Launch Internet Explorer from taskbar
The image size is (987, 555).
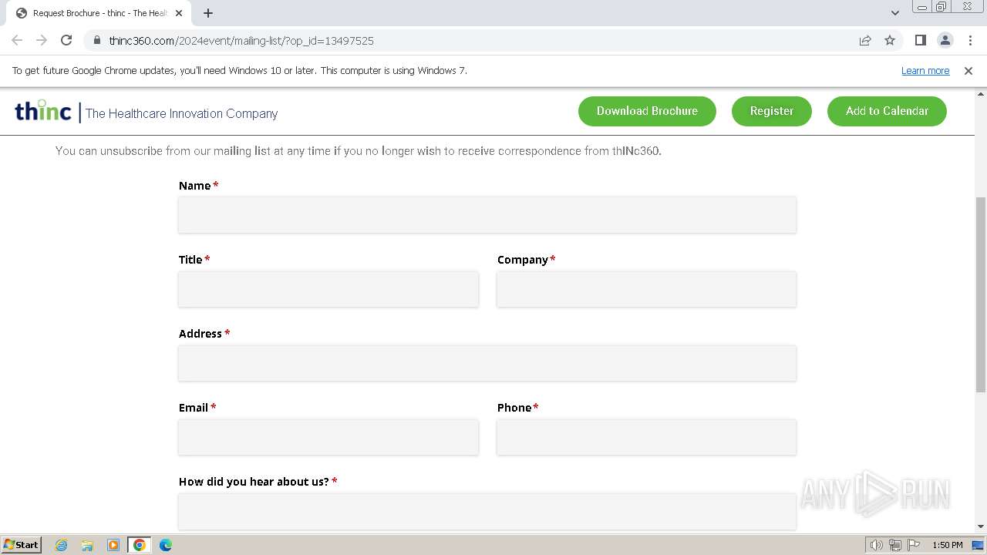[x=61, y=545]
